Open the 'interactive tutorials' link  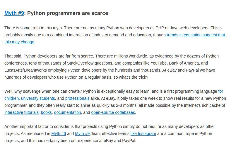coord(21,112)
